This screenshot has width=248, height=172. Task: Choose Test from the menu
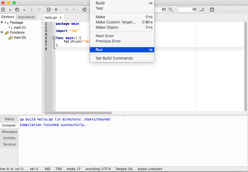pos(122,8)
